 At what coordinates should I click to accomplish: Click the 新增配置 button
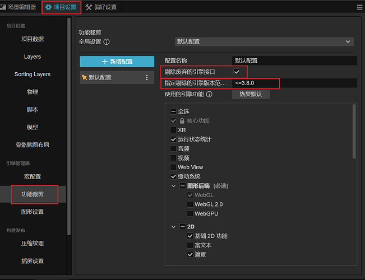117,62
